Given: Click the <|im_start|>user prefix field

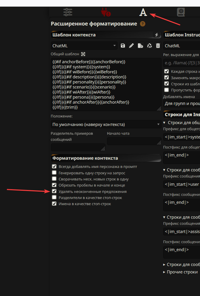Looking at the screenshot, I should pos(181,184).
